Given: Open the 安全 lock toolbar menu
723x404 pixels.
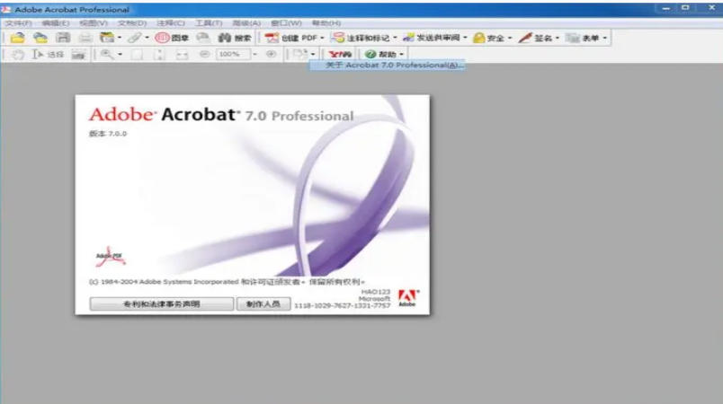Looking at the screenshot, I should [x=493, y=38].
